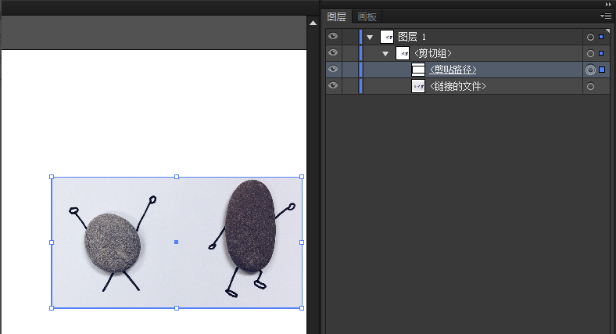Select the 图层 tab
Viewport: 616px width, 334px height.
[337, 16]
